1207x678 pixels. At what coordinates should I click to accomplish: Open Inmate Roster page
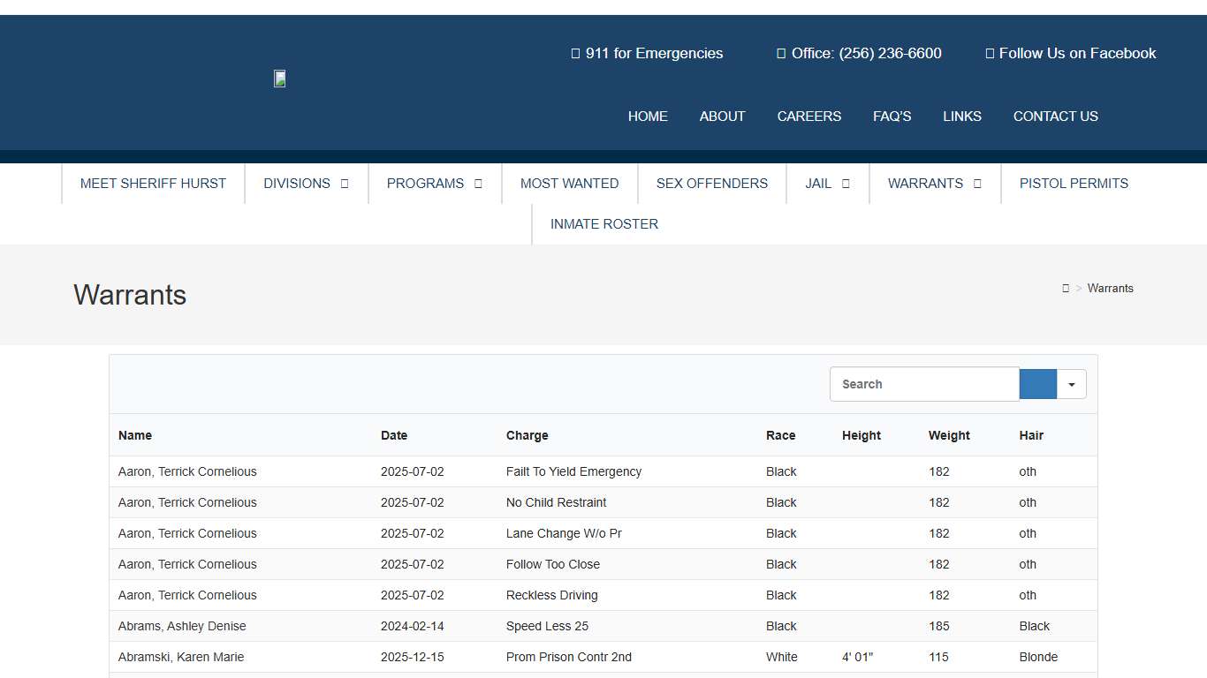[603, 224]
